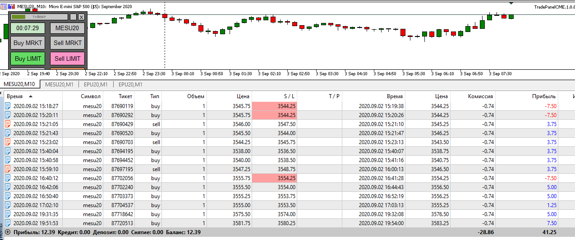Sort by the Тикет column header
Screen dimensions: 575x240
pos(126,96)
